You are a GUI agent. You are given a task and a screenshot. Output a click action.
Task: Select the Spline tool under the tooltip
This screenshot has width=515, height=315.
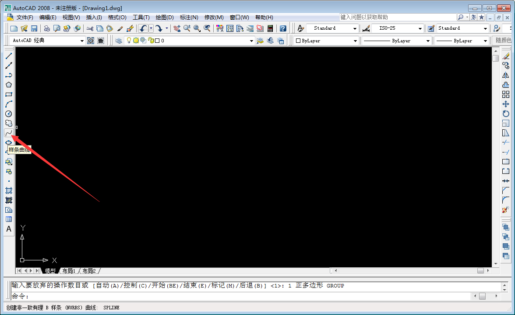tap(9, 133)
